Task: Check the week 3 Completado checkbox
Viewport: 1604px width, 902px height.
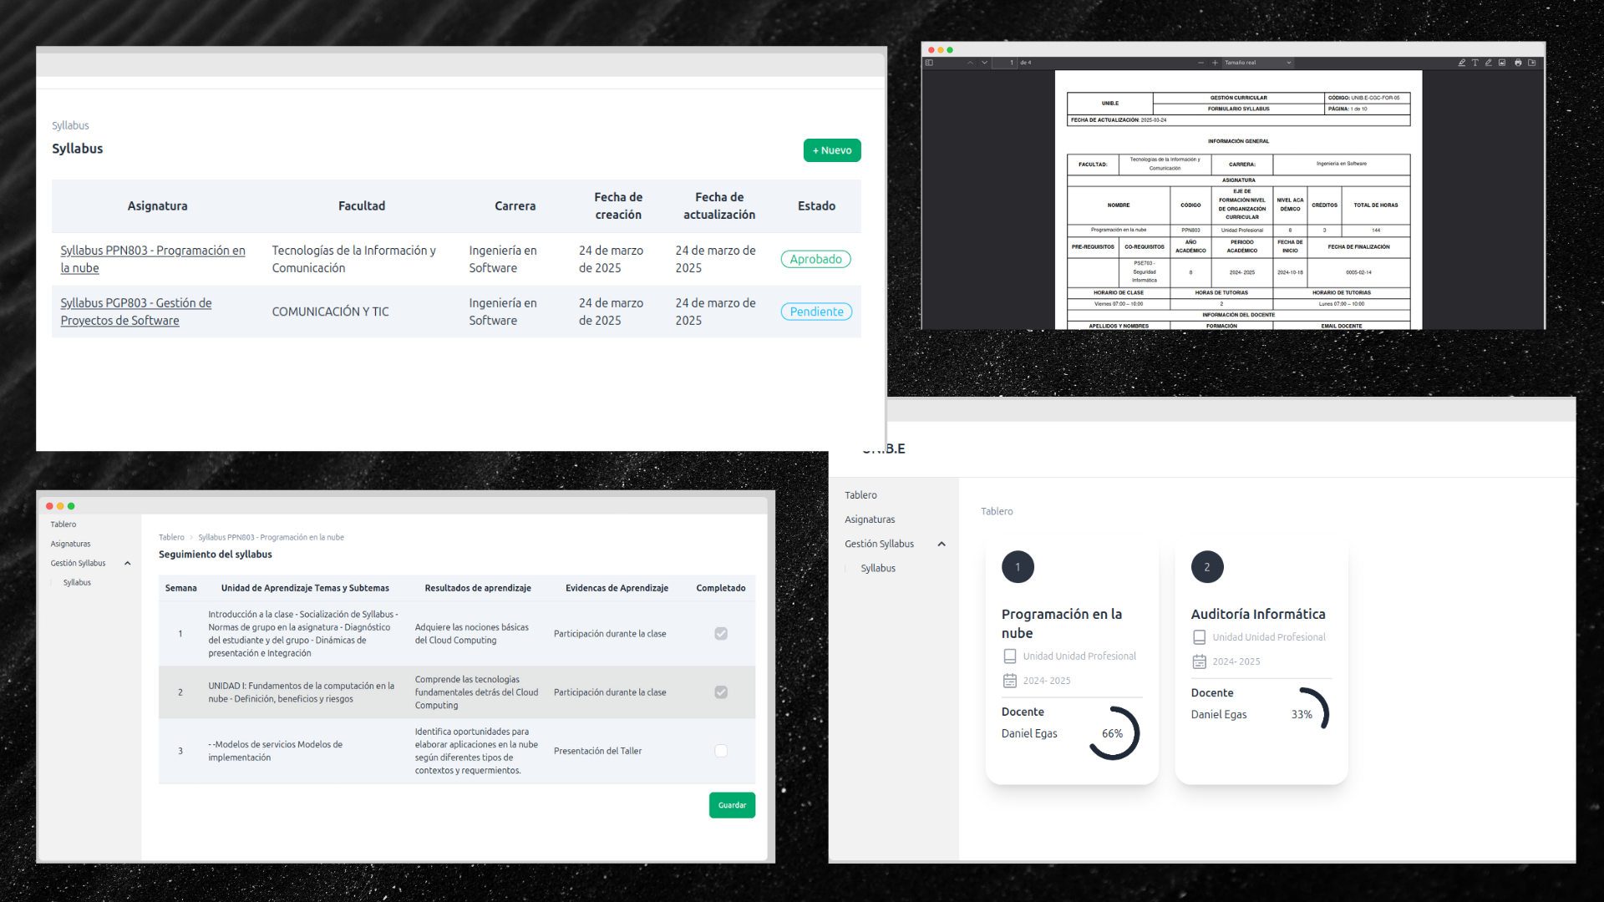Action: 721,751
